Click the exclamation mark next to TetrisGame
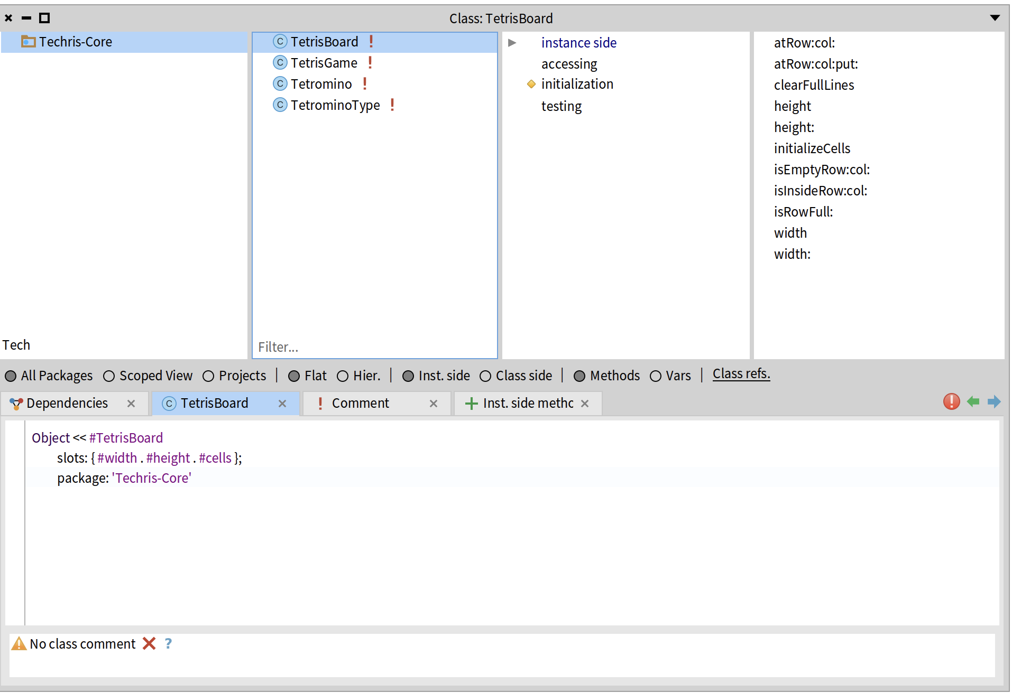This screenshot has width=1012, height=693. [370, 63]
